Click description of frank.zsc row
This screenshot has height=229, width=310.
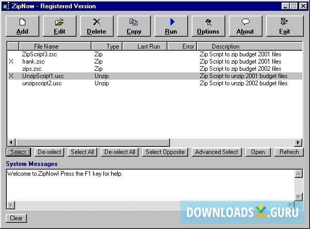pos(240,62)
